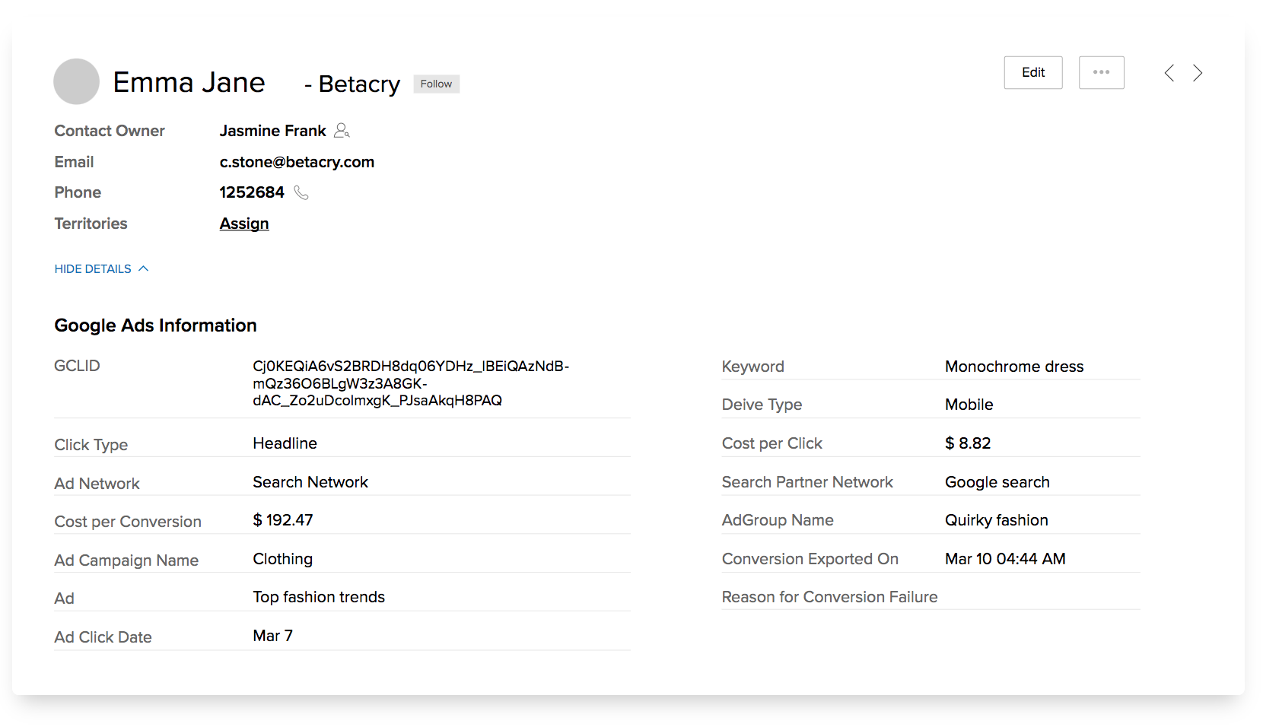Go to the previous record arrow
Viewport: 1263px width, 727px height.
1169,73
